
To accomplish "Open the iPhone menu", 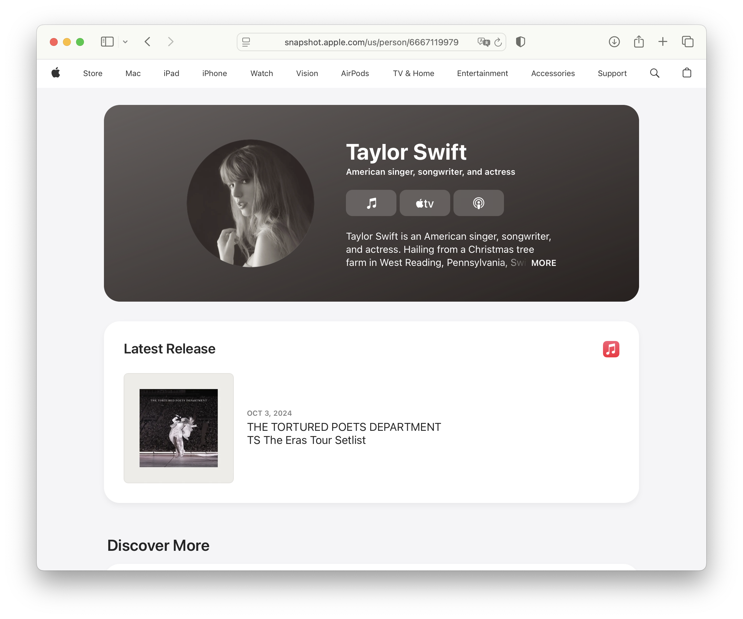I will point(214,73).
